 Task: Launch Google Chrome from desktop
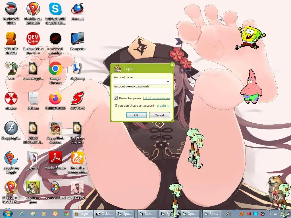point(55,73)
